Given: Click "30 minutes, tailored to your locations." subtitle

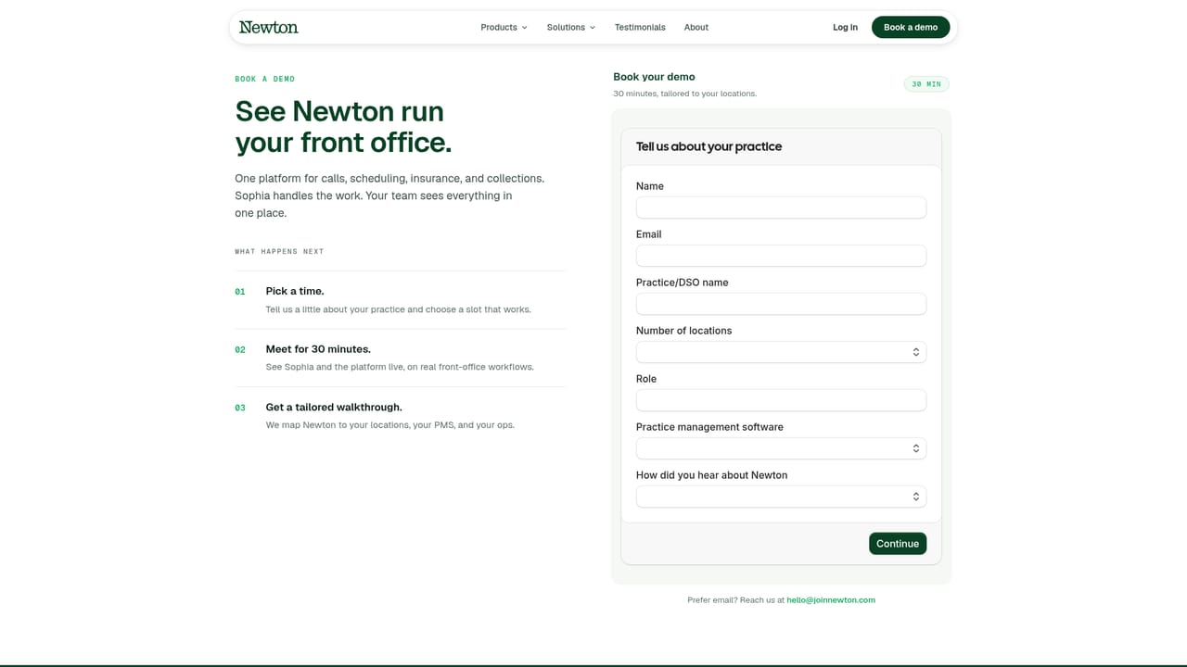Looking at the screenshot, I should (x=684, y=94).
